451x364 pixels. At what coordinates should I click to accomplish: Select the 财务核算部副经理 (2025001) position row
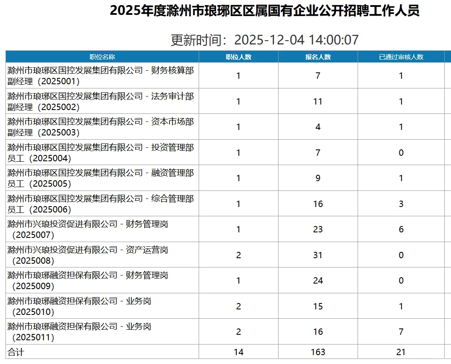(x=101, y=75)
